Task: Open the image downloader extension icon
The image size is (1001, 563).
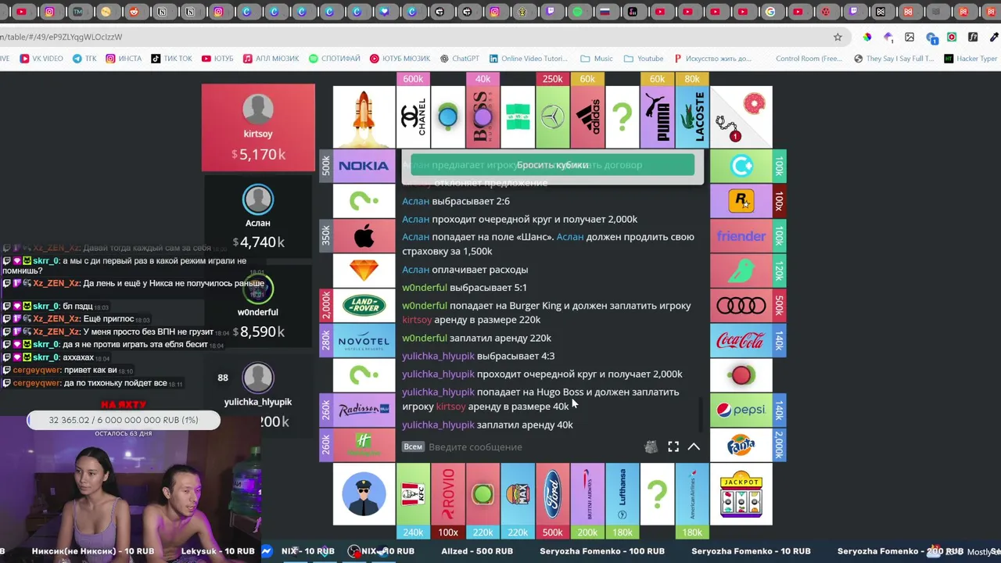Action: coord(910,37)
